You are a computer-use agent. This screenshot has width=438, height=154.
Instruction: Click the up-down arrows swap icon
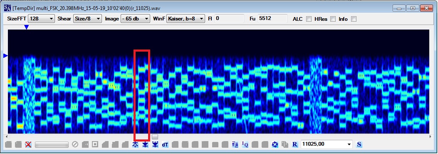[235, 144]
